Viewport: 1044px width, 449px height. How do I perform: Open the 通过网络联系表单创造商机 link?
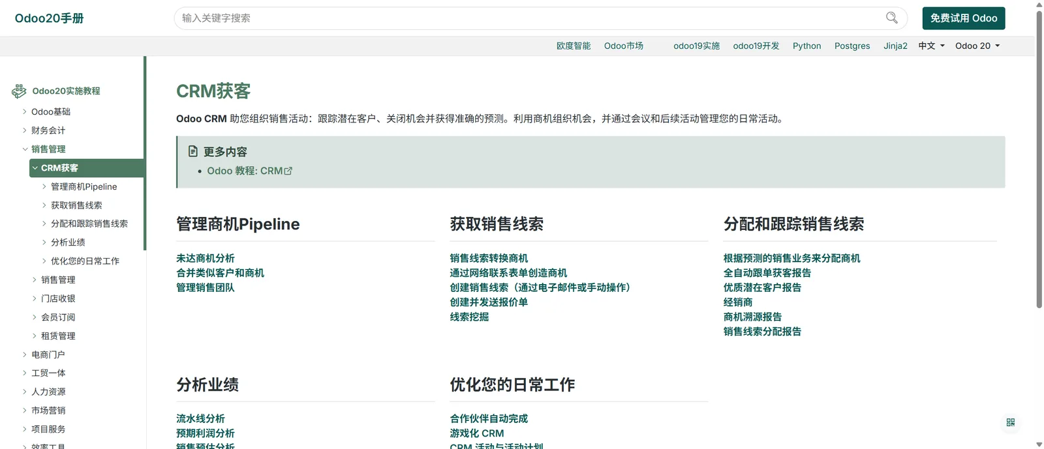click(508, 273)
